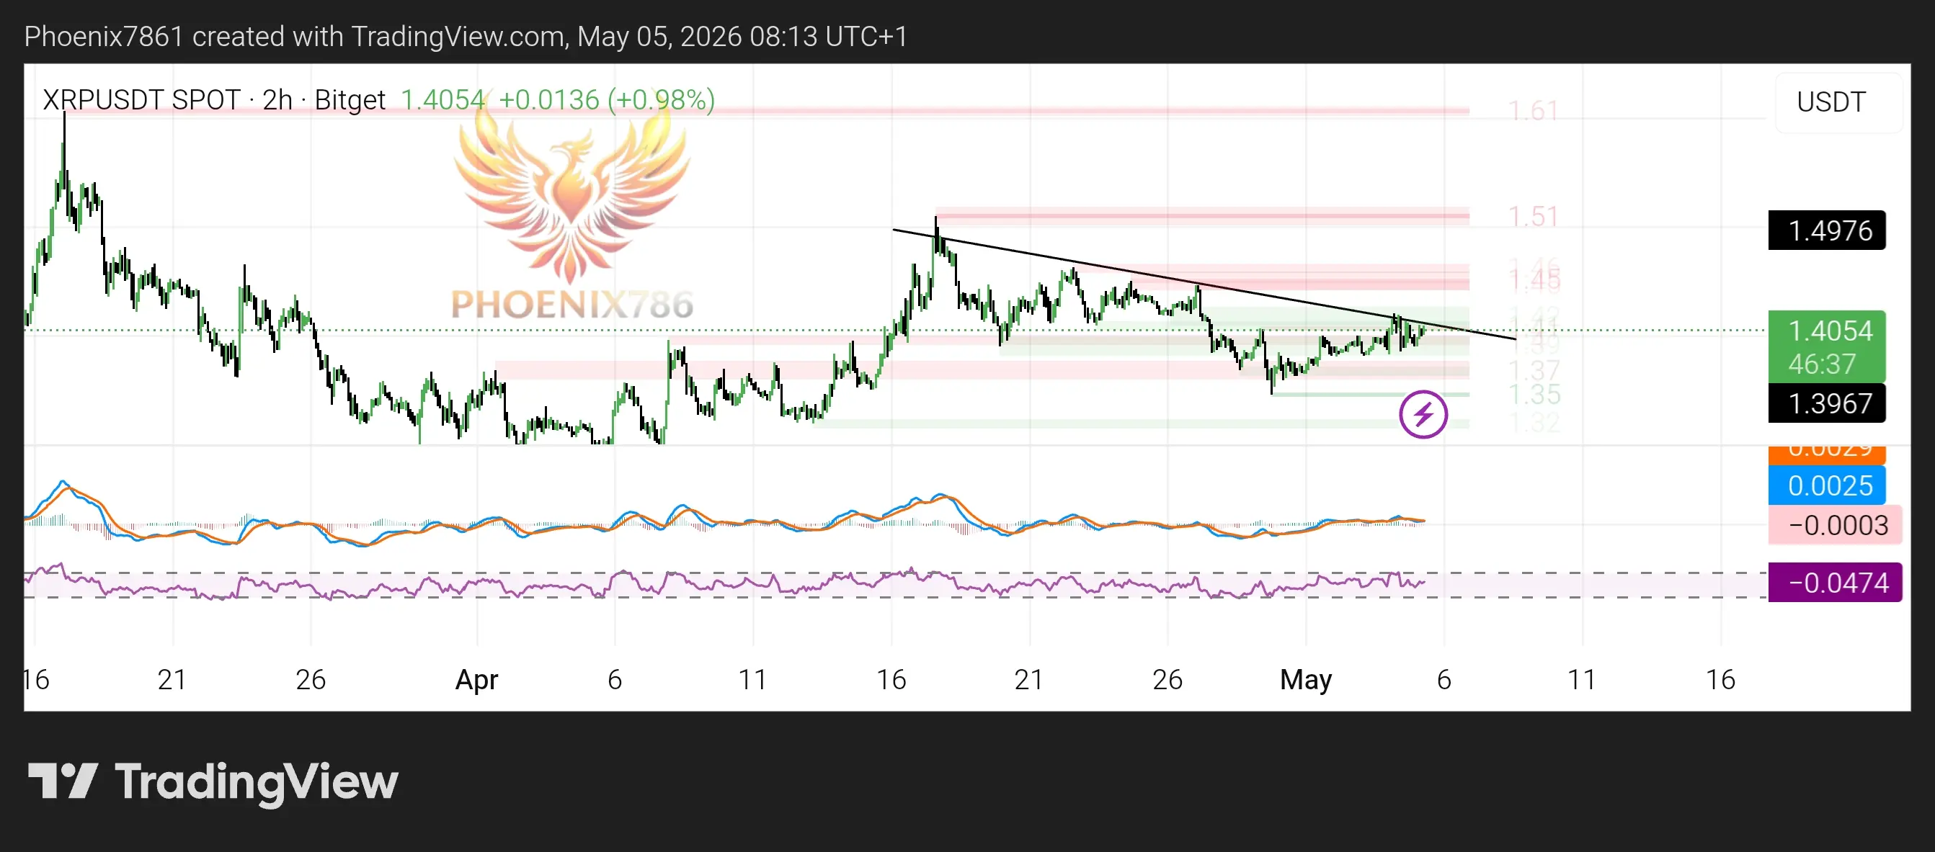Screen dimensions: 1935x852
Task: Click the Apr label on the time axis
Action: (x=477, y=679)
